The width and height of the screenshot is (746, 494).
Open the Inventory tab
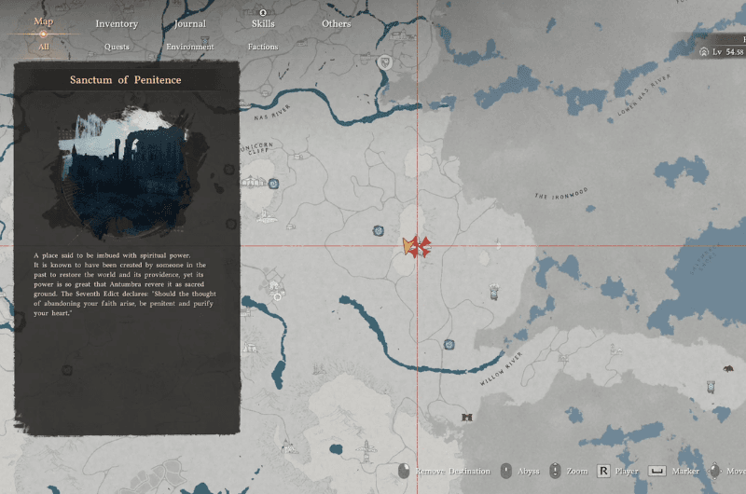tap(117, 24)
